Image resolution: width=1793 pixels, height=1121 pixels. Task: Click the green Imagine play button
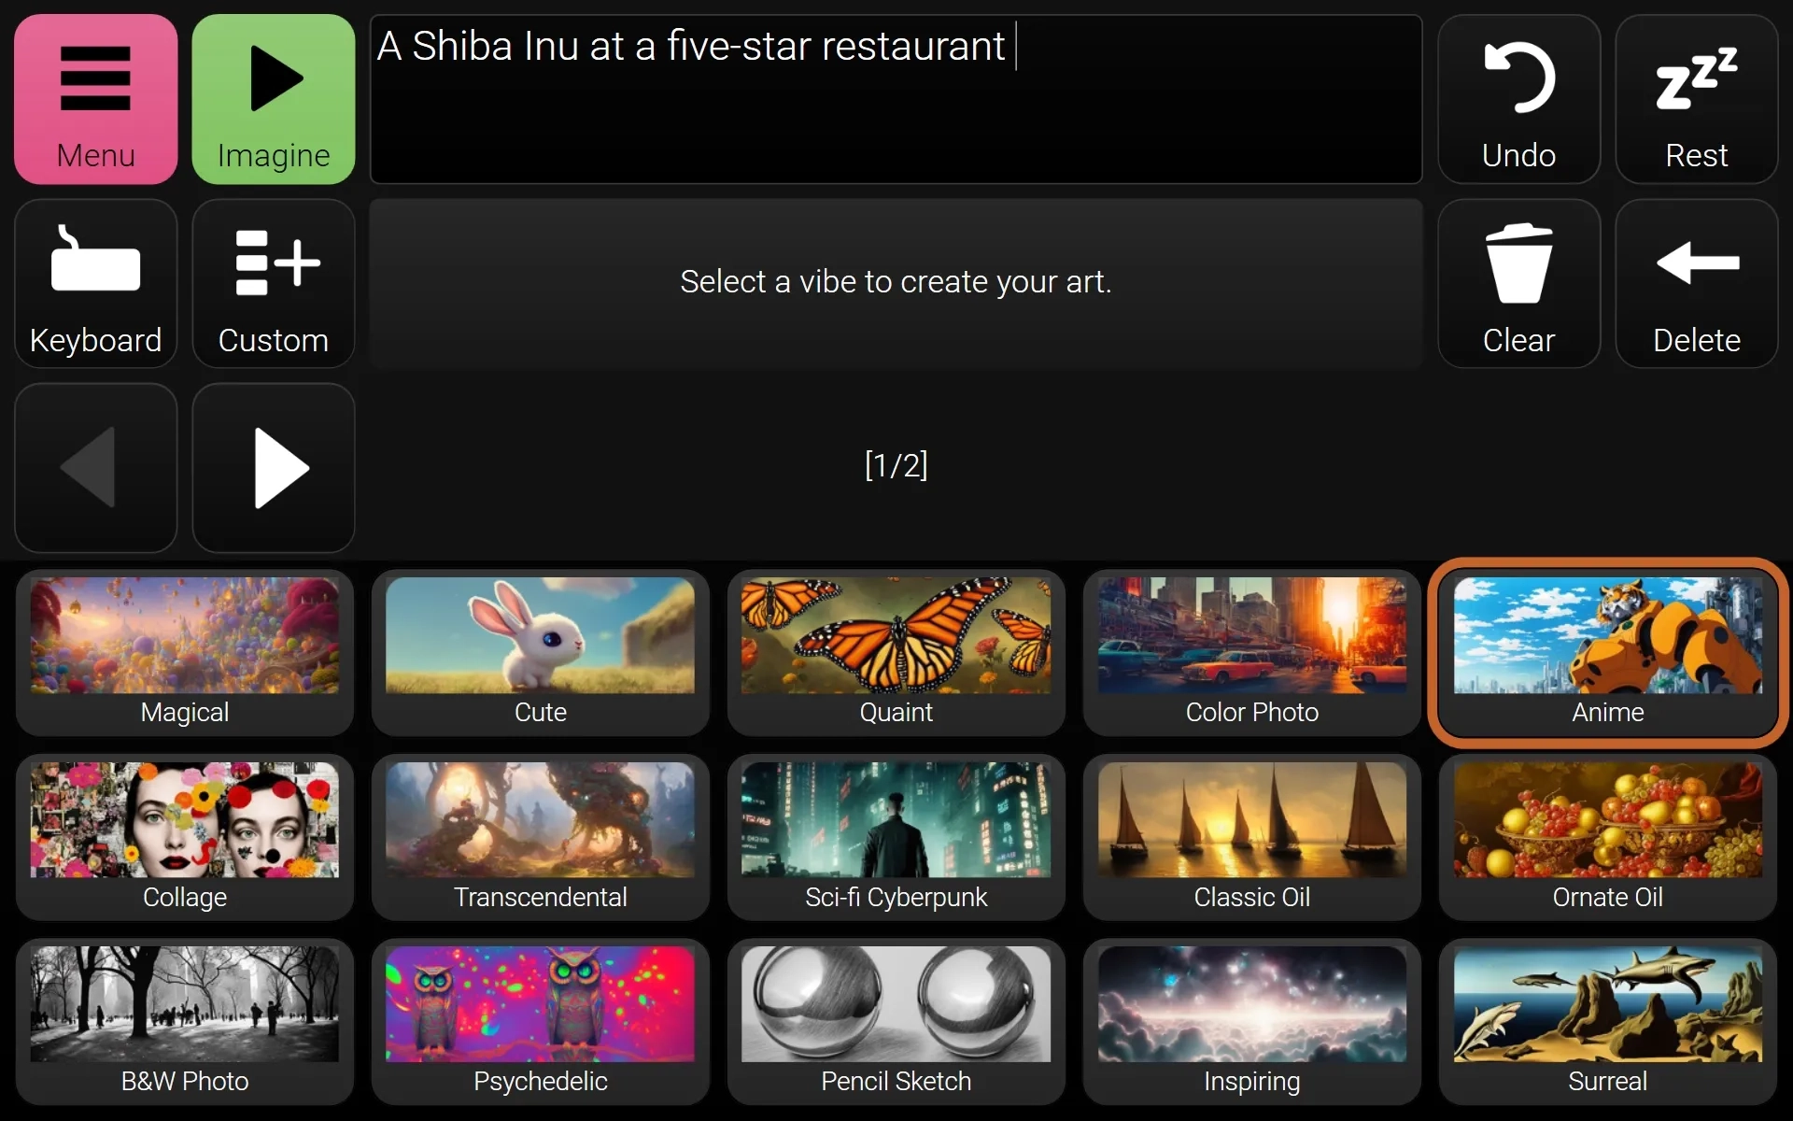[x=274, y=99]
